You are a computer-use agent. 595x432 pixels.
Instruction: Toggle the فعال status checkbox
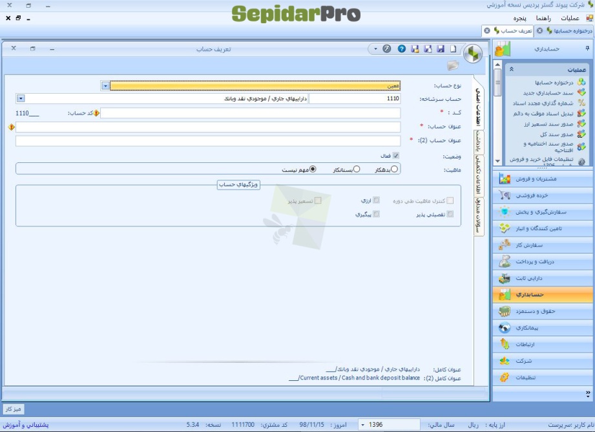pyautogui.click(x=396, y=156)
